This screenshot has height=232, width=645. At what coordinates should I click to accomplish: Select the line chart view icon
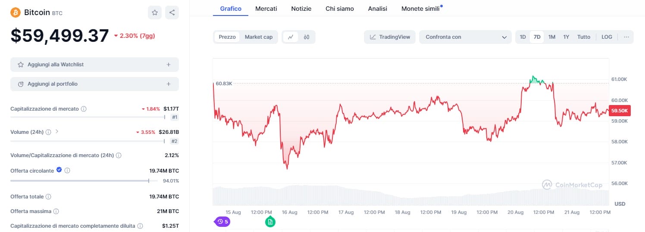click(x=291, y=37)
